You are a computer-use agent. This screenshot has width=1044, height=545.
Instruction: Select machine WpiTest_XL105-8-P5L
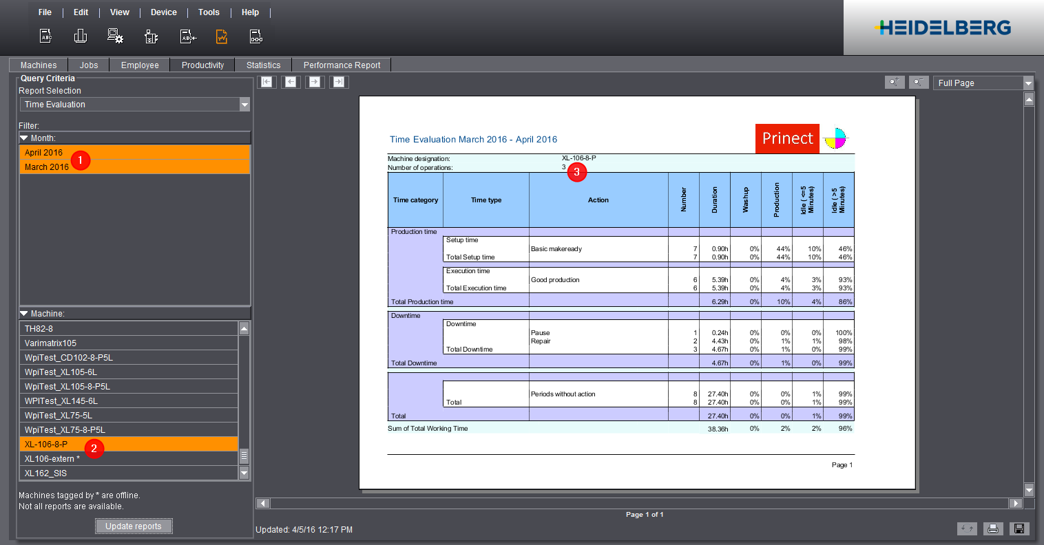click(129, 387)
